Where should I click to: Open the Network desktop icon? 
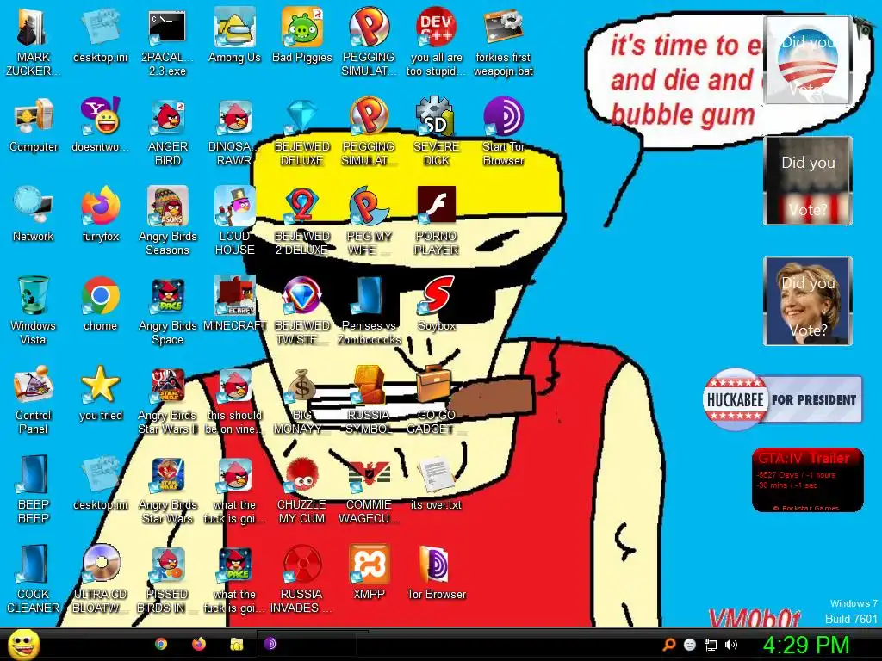[34, 214]
